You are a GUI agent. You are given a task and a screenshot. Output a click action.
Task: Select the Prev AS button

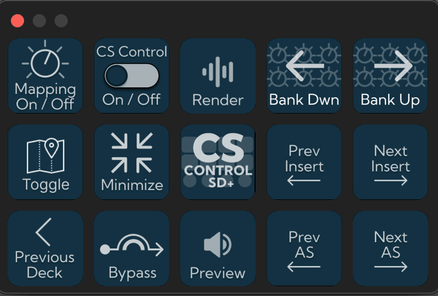(304, 248)
